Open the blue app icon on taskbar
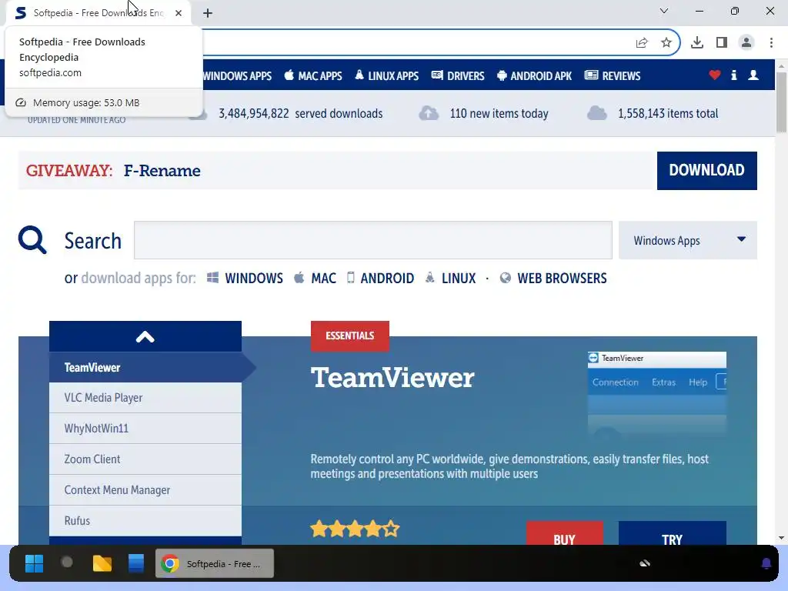 (135, 563)
